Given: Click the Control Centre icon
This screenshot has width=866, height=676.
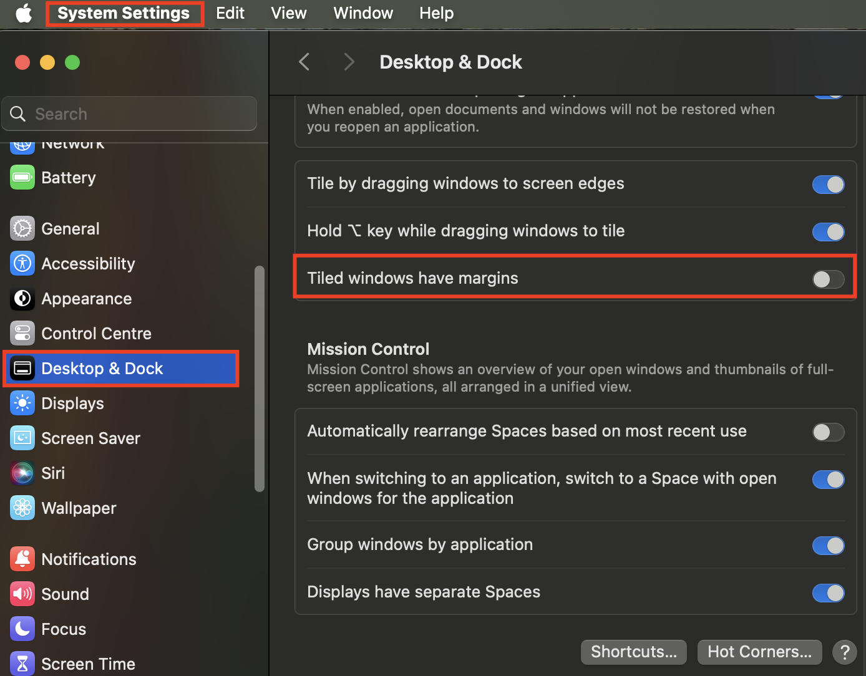Looking at the screenshot, I should pos(22,334).
